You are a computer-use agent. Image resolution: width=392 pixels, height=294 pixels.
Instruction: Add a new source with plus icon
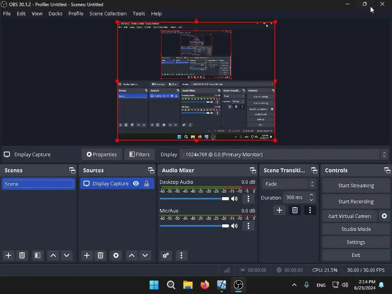[x=87, y=255]
